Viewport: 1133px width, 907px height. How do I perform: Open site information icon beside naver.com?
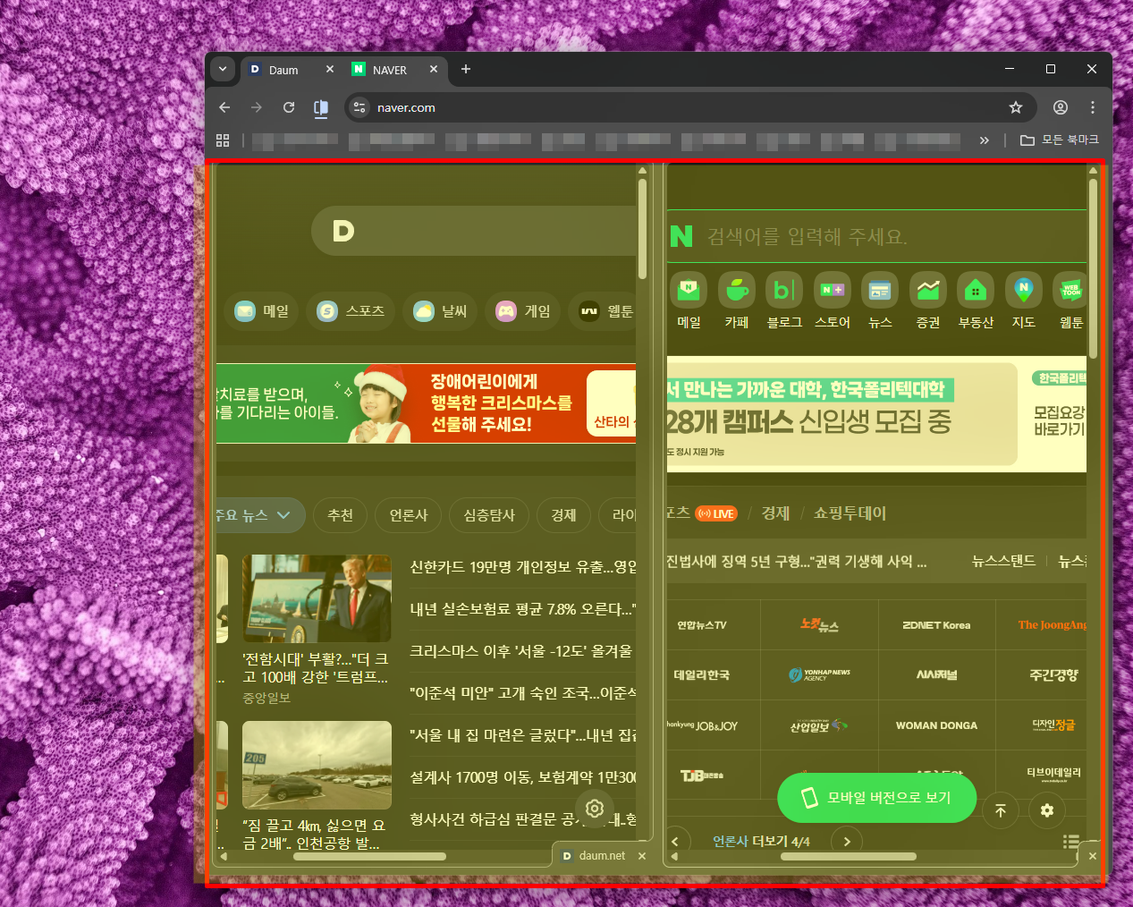[359, 107]
